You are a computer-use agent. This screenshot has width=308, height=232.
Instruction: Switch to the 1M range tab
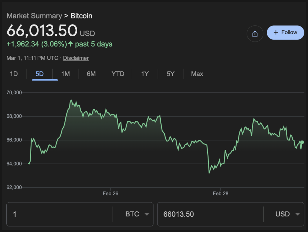(x=65, y=74)
